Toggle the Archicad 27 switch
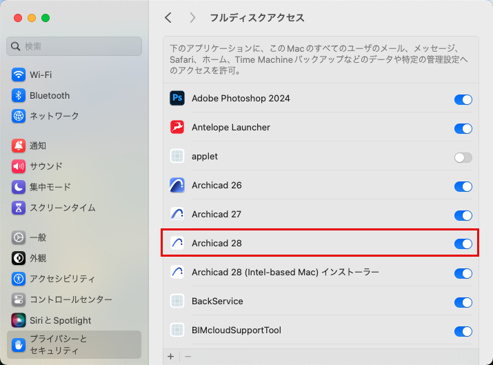 coord(463,215)
